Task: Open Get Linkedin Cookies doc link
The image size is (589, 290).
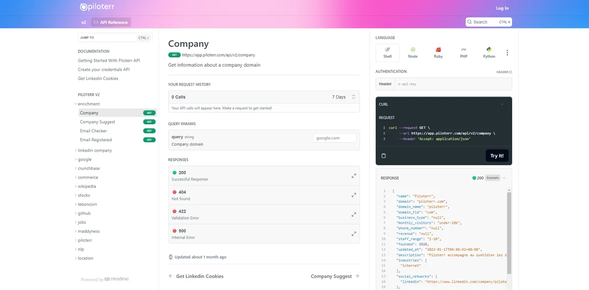Action: point(98,79)
